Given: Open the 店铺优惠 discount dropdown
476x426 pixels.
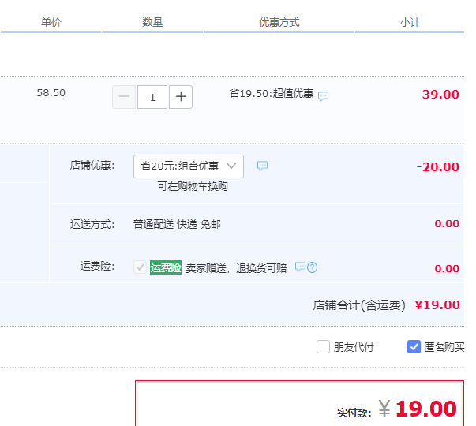Looking at the screenshot, I should 189,166.
